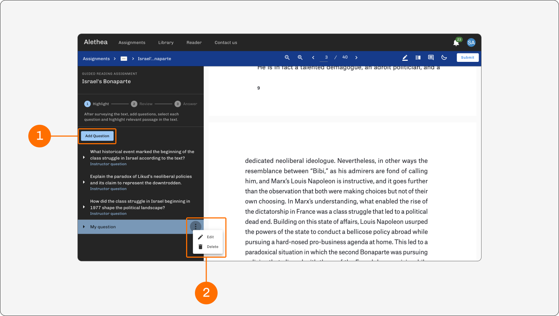Go to next page arrow
559x316 pixels.
click(x=356, y=57)
